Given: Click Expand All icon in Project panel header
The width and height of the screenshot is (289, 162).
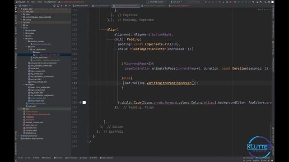Looking at the screenshot, I should click(x=58, y=6).
